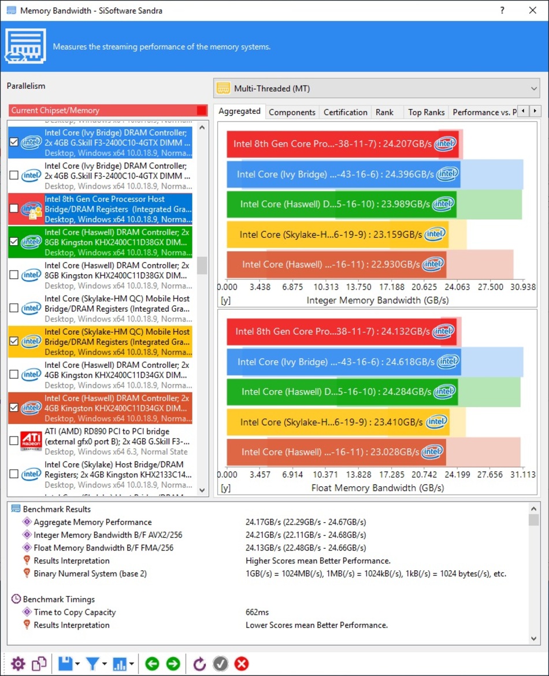Click diamond icon beside Time to Copy Capacity
Viewport: 549px width, 676px height.
[27, 612]
